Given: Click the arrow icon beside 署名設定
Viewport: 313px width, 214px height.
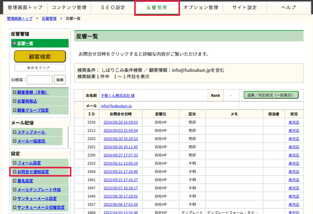Looking at the screenshot, I should tap(15, 181).
